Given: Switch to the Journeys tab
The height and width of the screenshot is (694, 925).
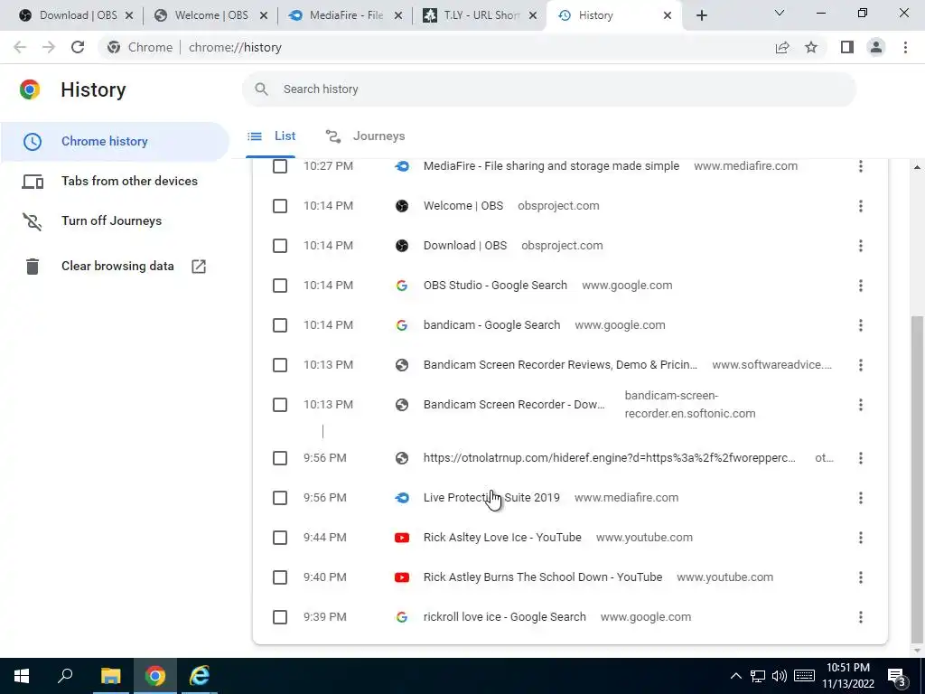Looking at the screenshot, I should (x=365, y=136).
